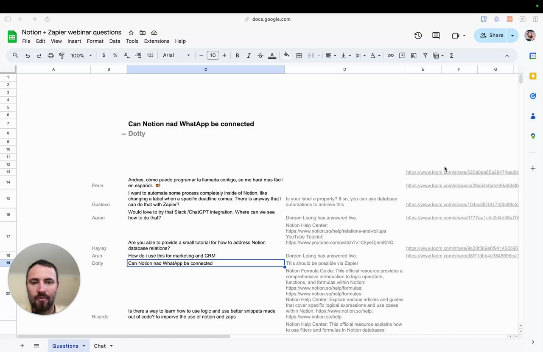Click the add sheet plus button
Image resolution: width=543 pixels, height=352 pixels.
(x=22, y=346)
